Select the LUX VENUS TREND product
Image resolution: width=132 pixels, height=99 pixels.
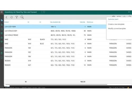[11, 35]
